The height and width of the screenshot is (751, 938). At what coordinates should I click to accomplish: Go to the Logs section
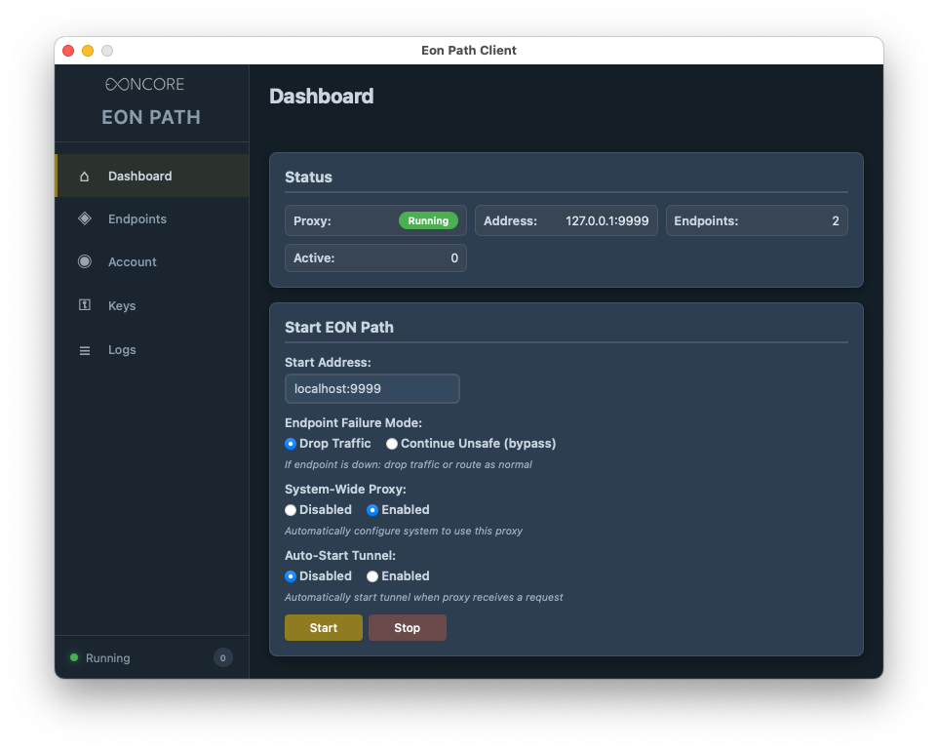click(122, 350)
